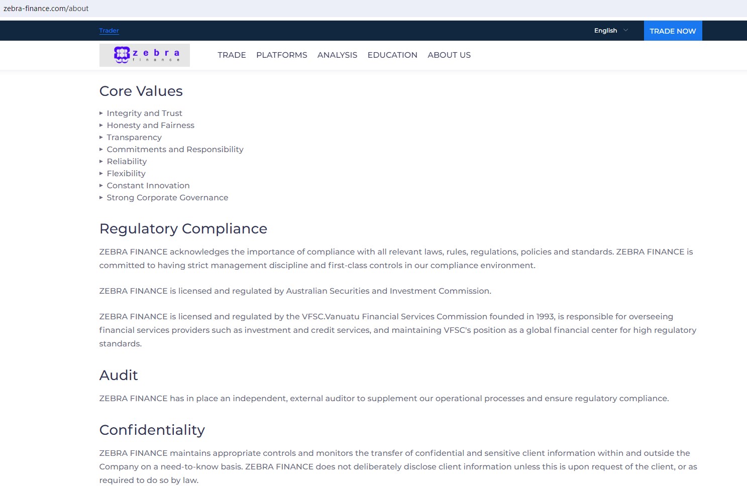
Task: Click the Constant Innovation list item
Action: (148, 186)
